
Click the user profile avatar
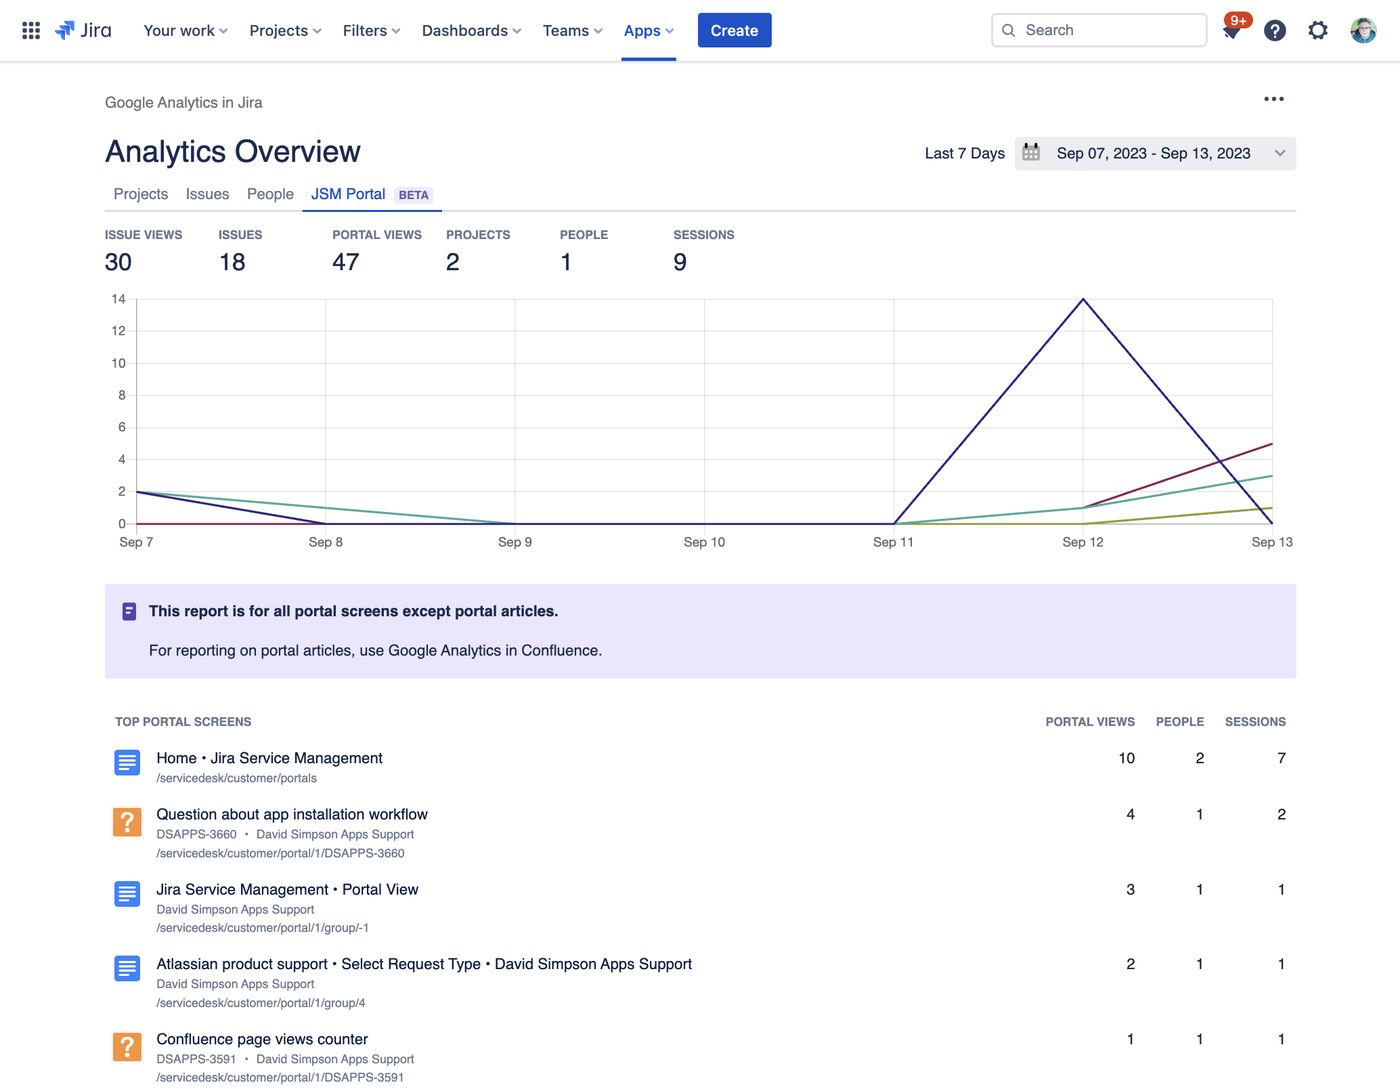(1363, 30)
